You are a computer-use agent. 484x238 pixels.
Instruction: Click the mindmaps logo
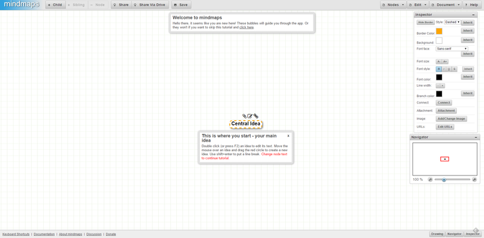(21, 5)
